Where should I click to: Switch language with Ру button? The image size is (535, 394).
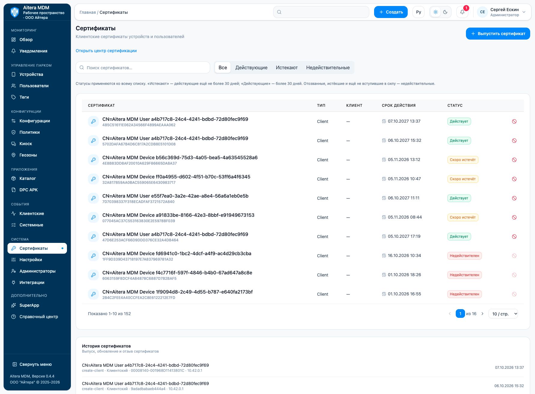pyautogui.click(x=419, y=12)
